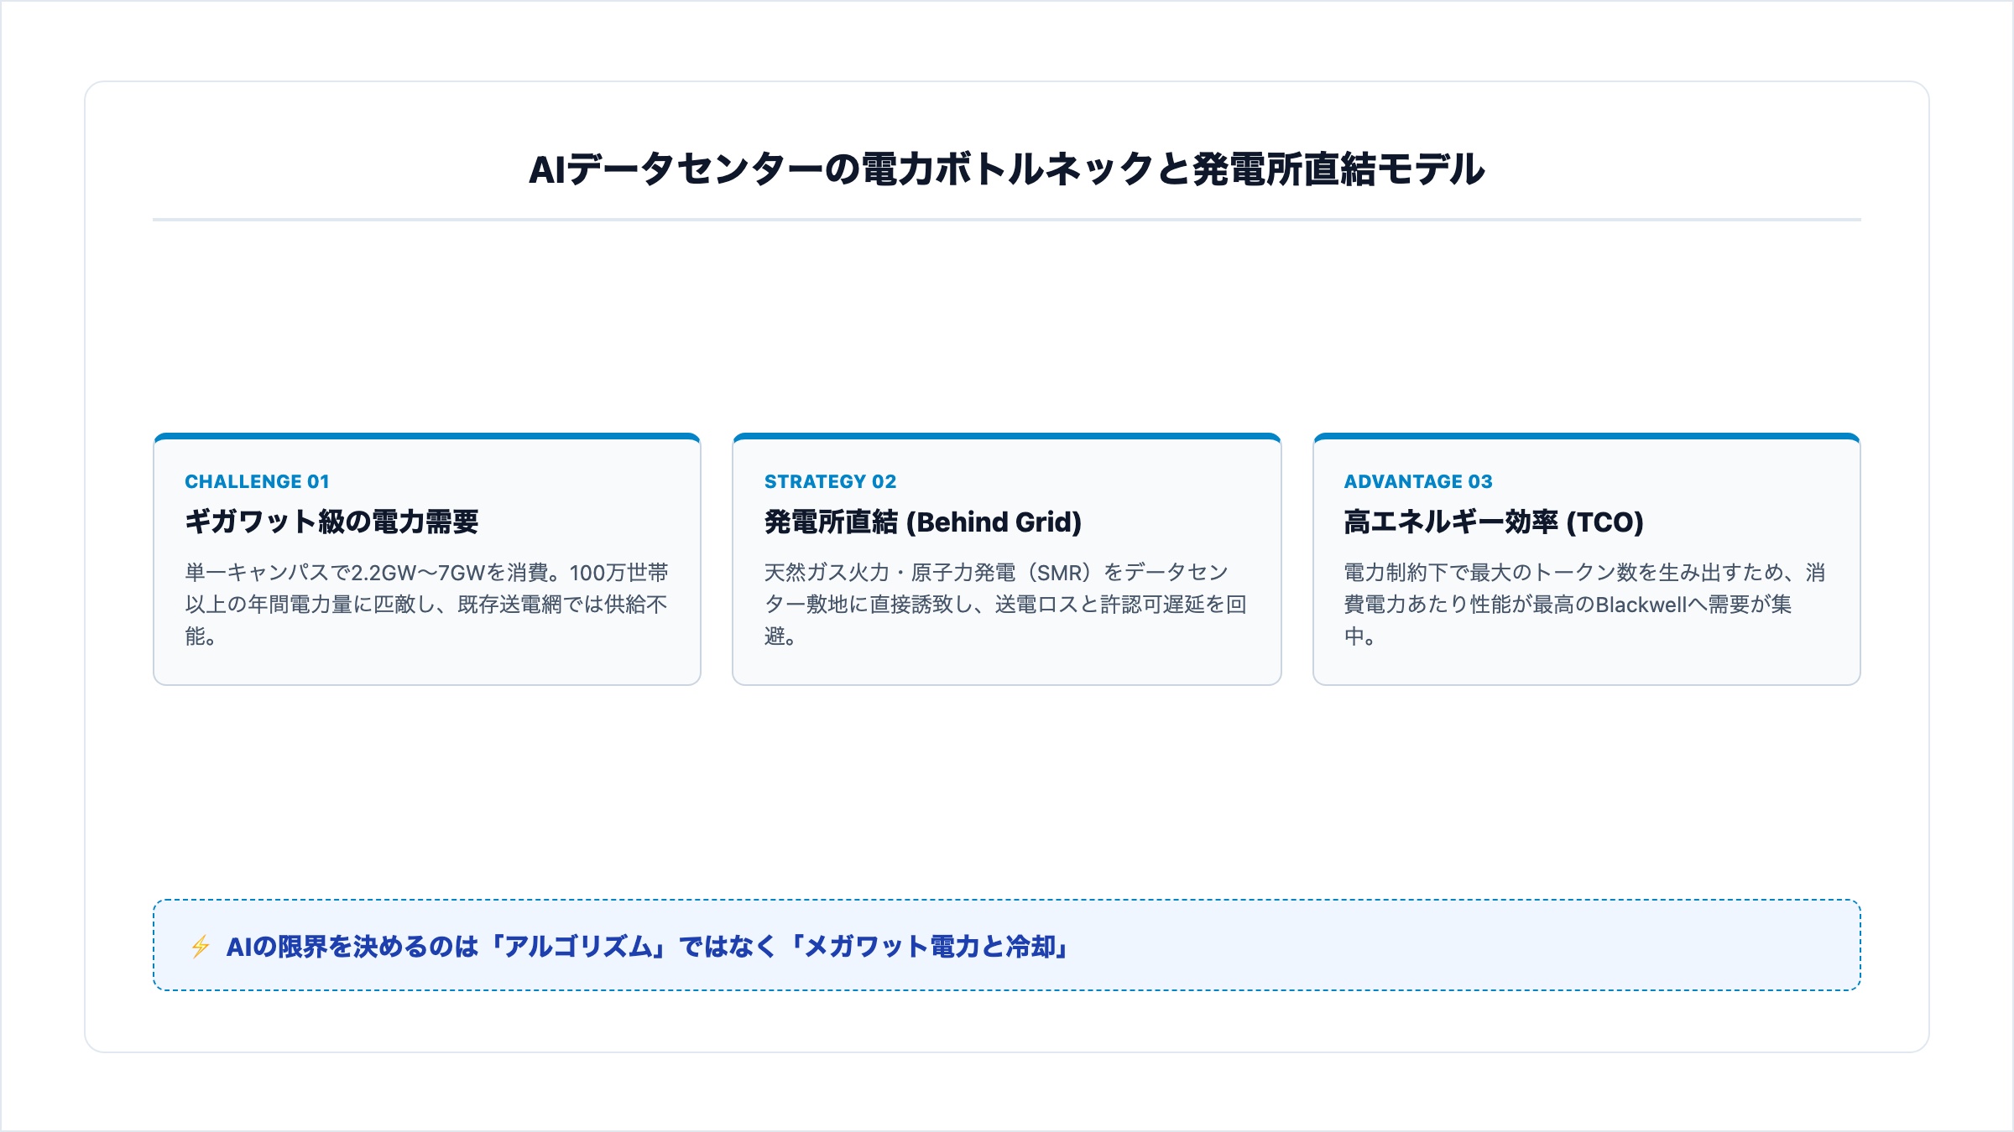The image size is (2014, 1132).
Task: Select the slide title about AIデータセンター
Action: (1006, 169)
